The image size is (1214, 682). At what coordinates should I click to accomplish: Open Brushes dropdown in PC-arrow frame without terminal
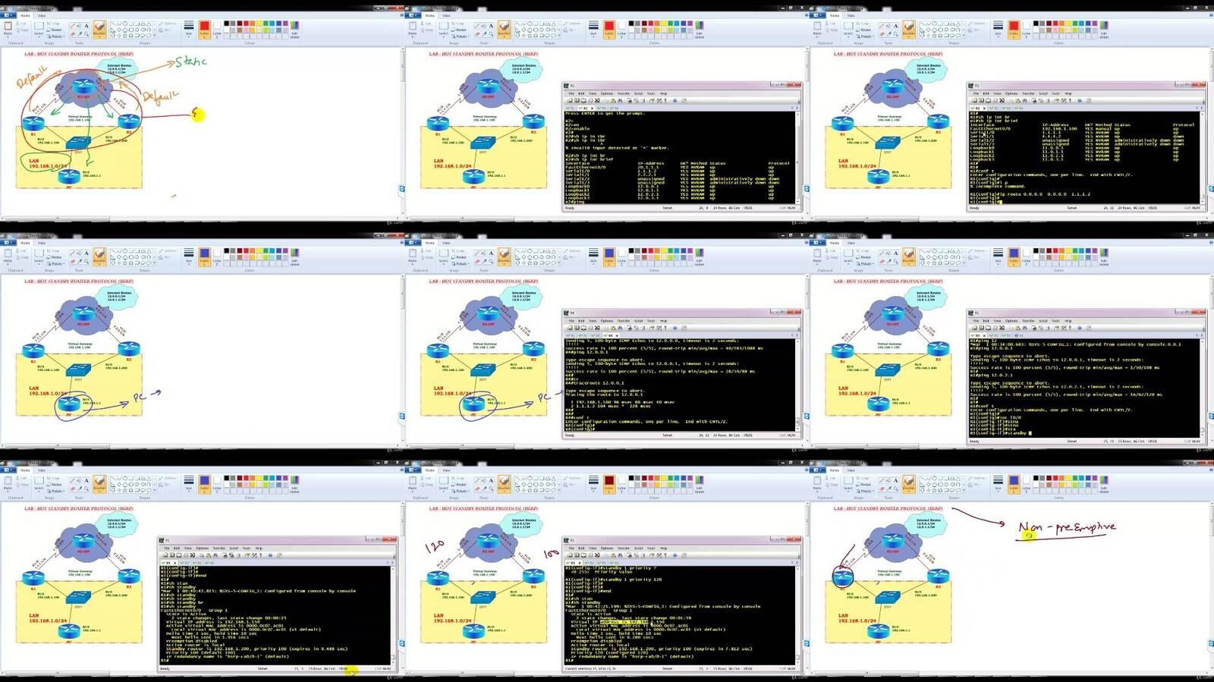pos(99,262)
